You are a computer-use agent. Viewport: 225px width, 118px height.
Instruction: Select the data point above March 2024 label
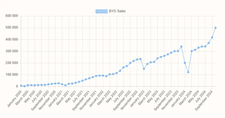[x=192, y=51]
